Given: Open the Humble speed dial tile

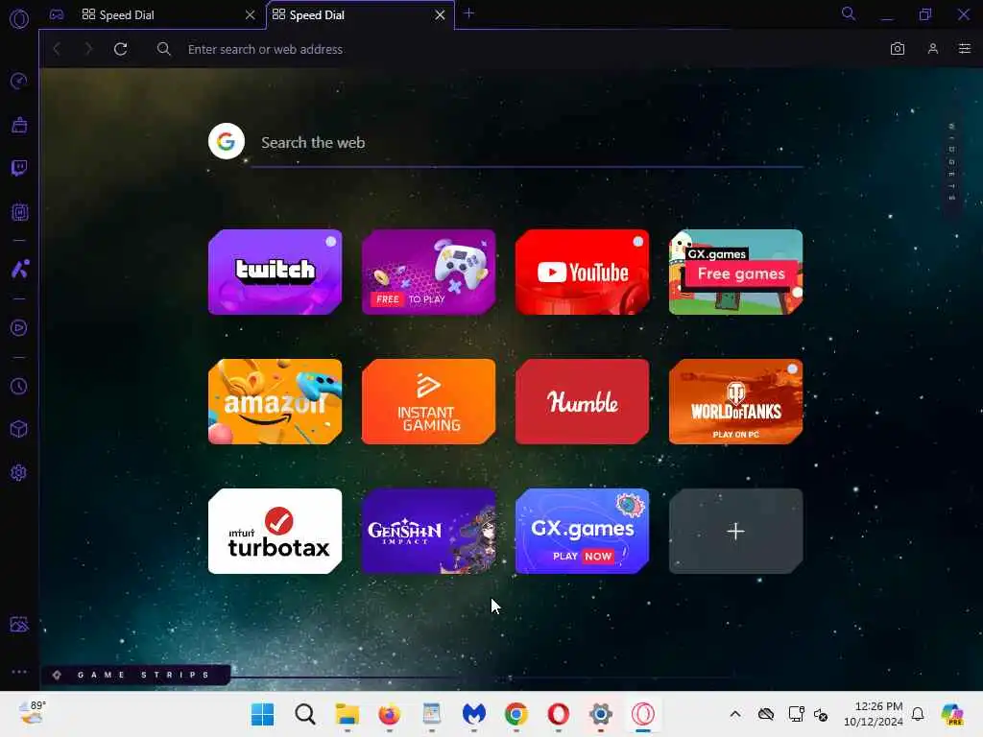Looking at the screenshot, I should (x=583, y=402).
